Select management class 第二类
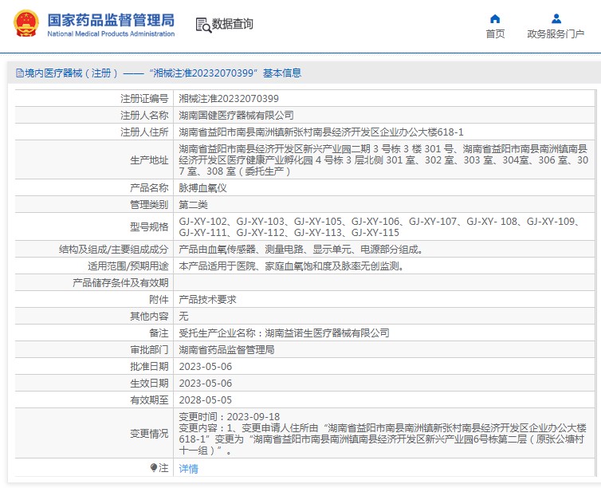Screen dimensions: 601x488 (193, 205)
